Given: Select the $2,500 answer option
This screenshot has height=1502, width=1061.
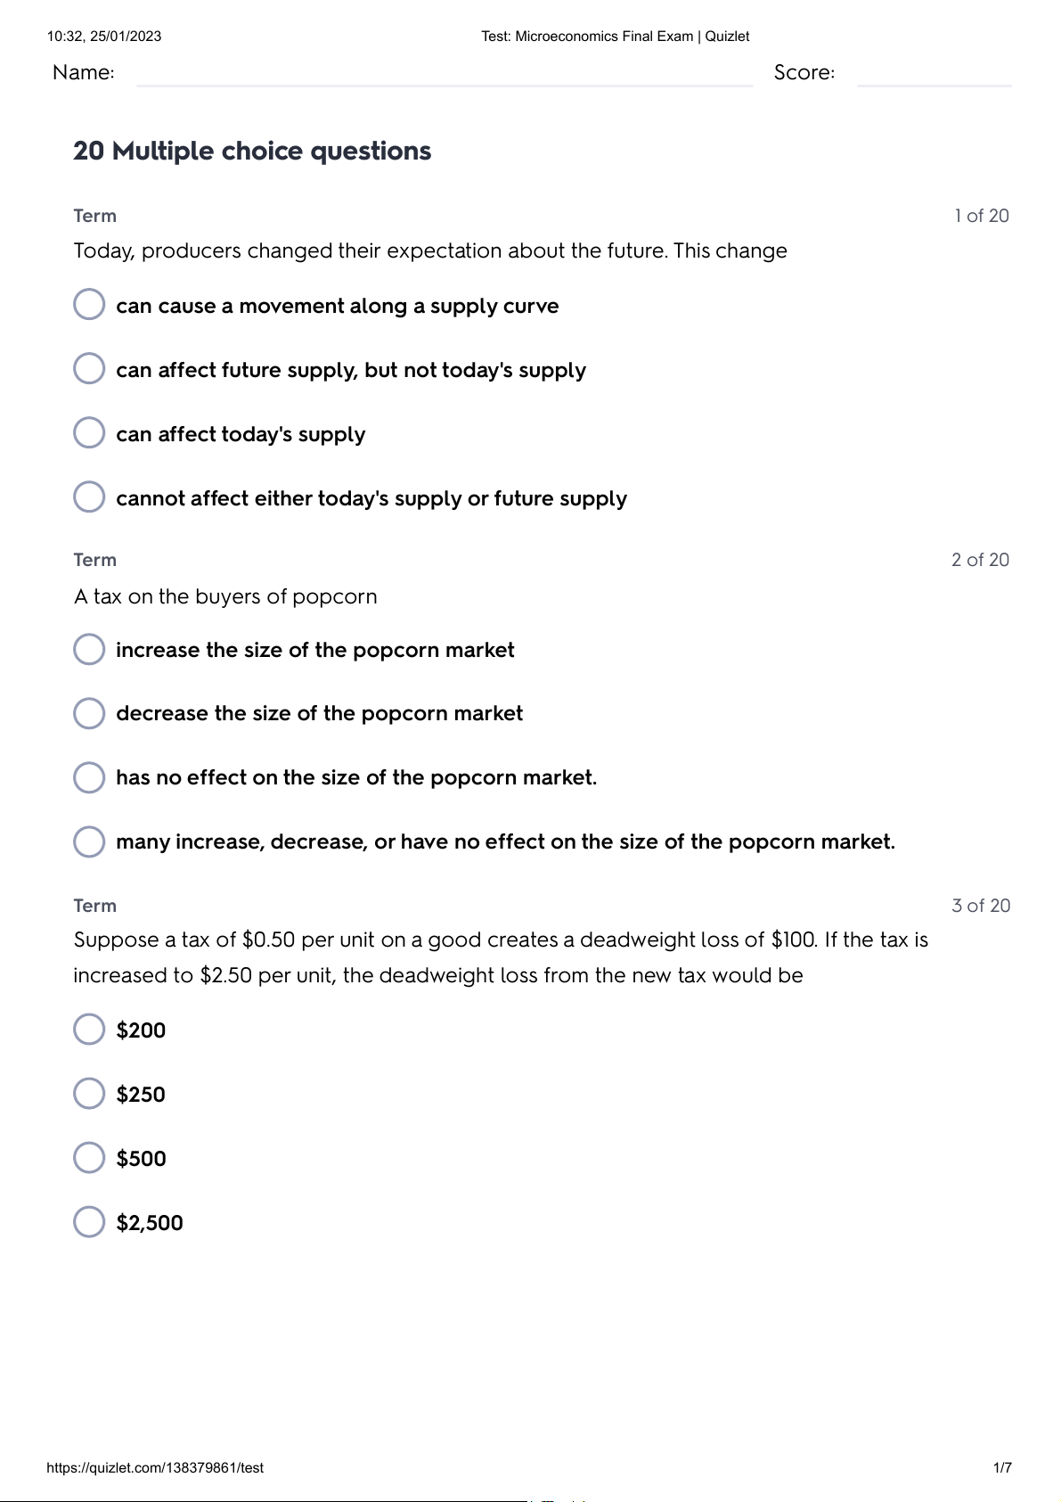Looking at the screenshot, I should pyautogui.click(x=89, y=1222).
